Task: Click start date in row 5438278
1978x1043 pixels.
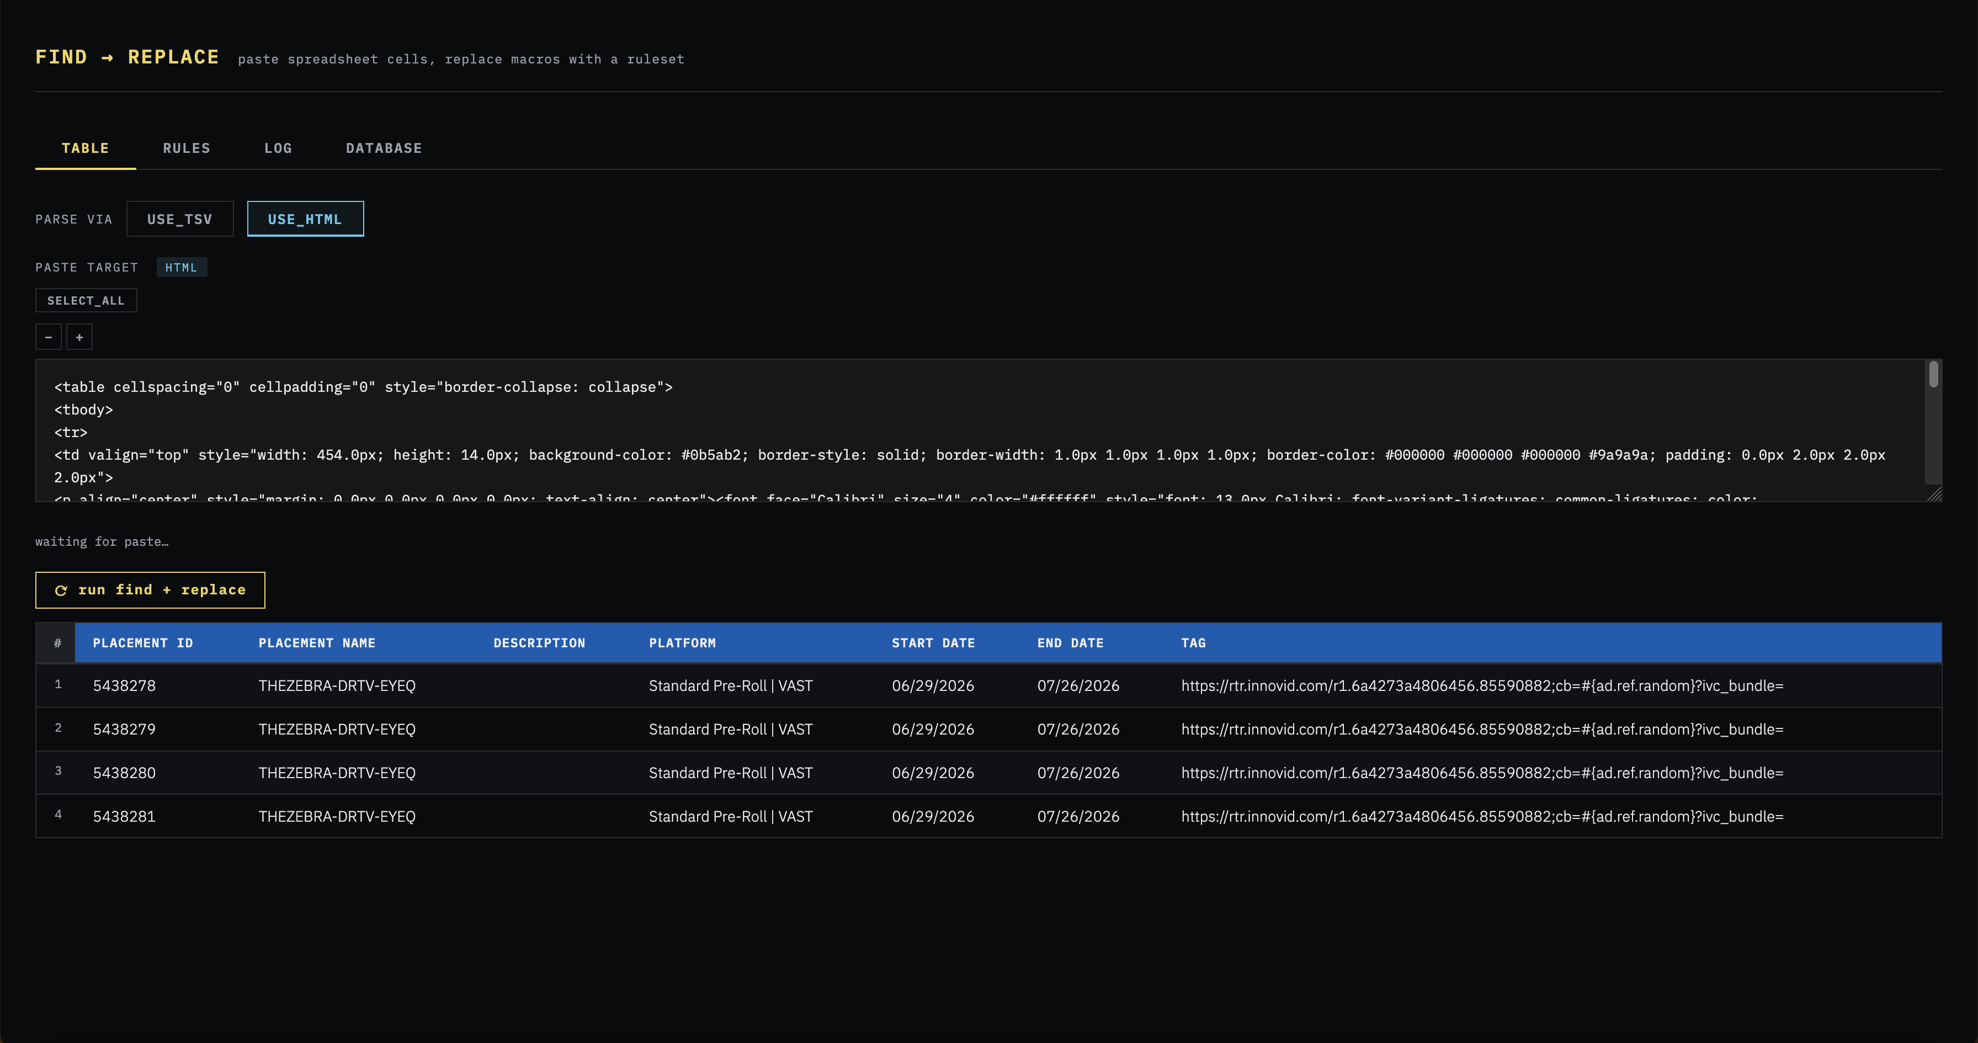Action: (933, 686)
